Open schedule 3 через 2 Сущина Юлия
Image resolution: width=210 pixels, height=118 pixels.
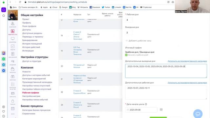pyautogui.click(x=79, y=92)
